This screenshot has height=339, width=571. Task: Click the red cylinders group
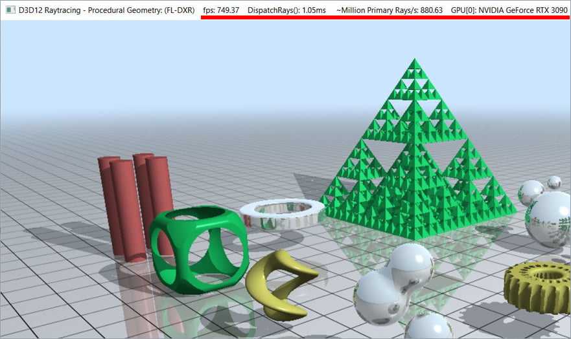coord(136,207)
